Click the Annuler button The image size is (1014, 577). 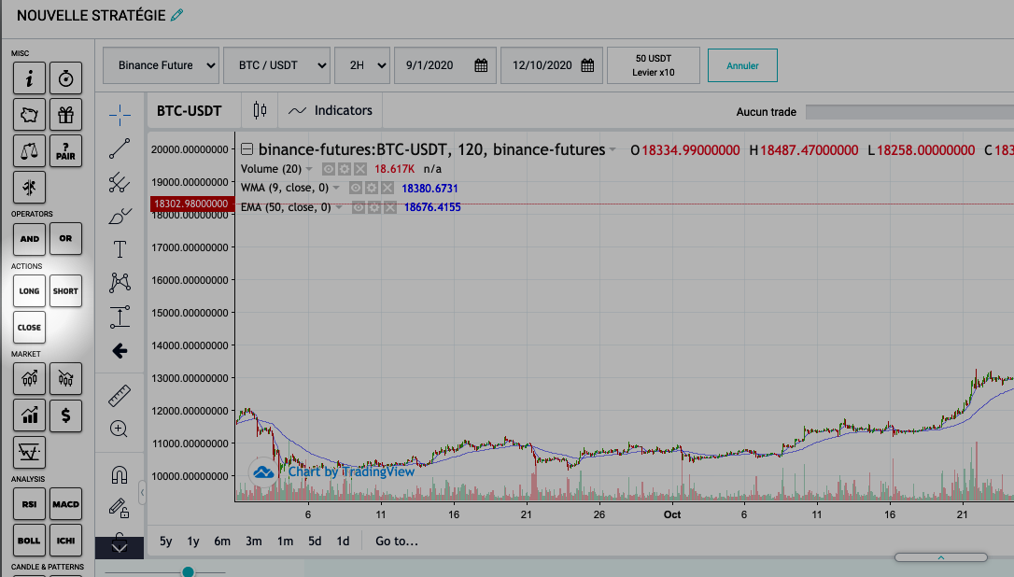742,65
